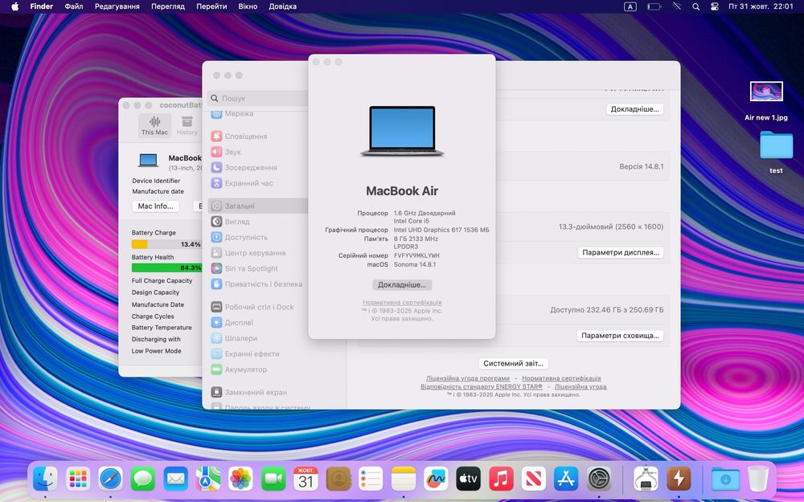Open Mail app in the Dock
This screenshot has height=502, width=804.
[176, 479]
